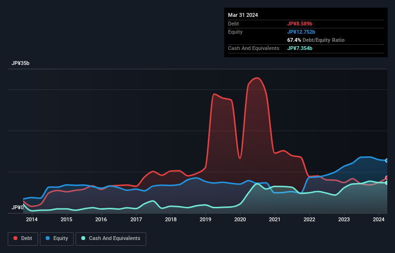Click the blue Equity legend dot
Viewport: 395px width, 253px height.
[x=48, y=238]
